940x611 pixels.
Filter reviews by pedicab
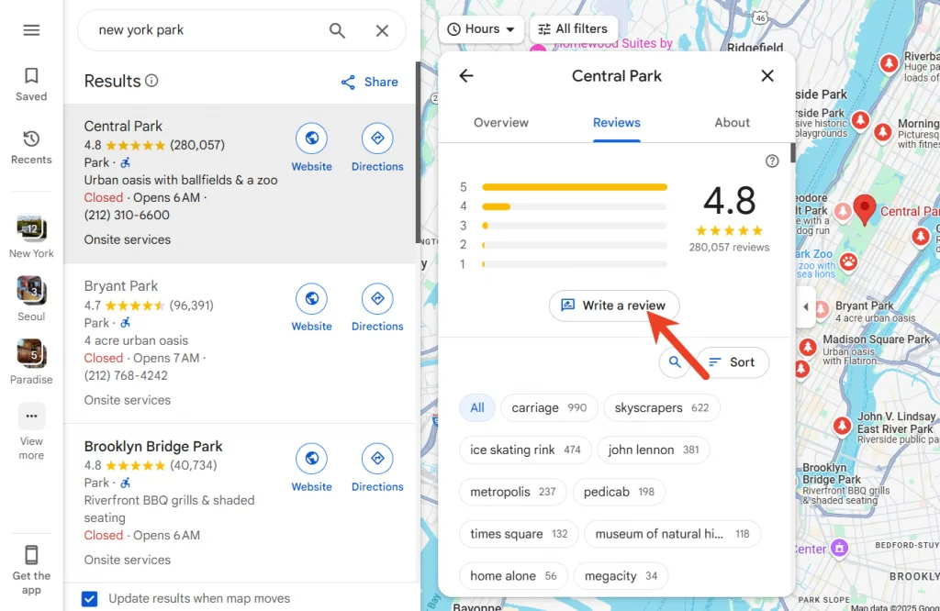pos(620,492)
